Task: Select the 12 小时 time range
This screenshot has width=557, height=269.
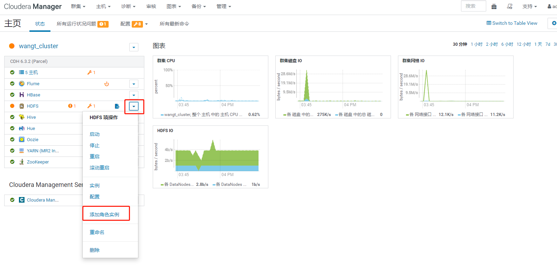Action: [x=524, y=44]
